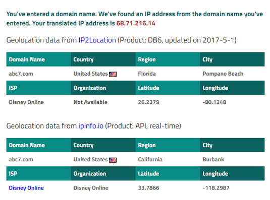The height and width of the screenshot is (200, 270).
Task: Click abc7.com in the IP2Location table
Action: pyautogui.click(x=21, y=74)
